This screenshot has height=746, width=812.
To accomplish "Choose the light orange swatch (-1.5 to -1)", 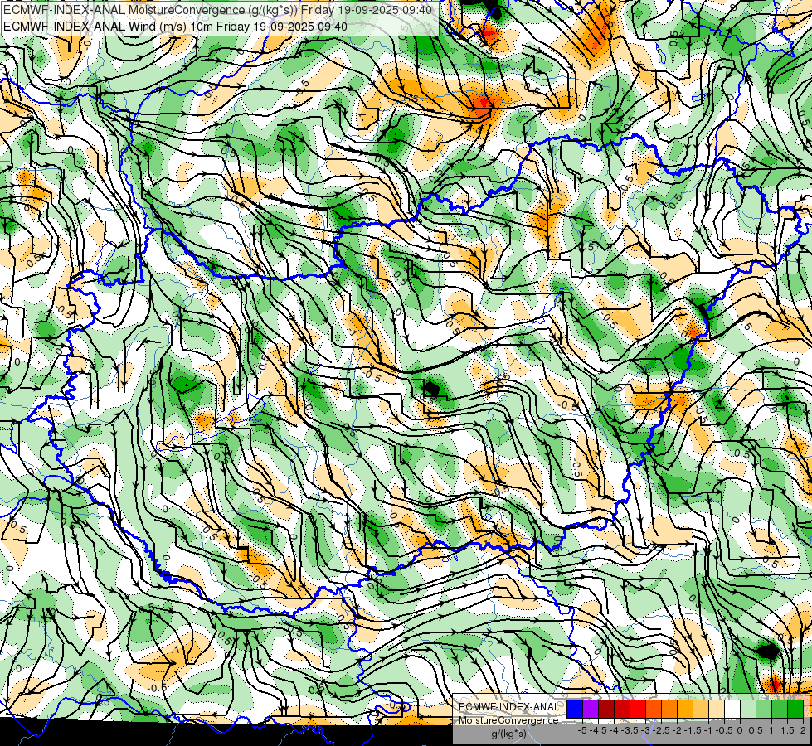I will tap(701, 709).
